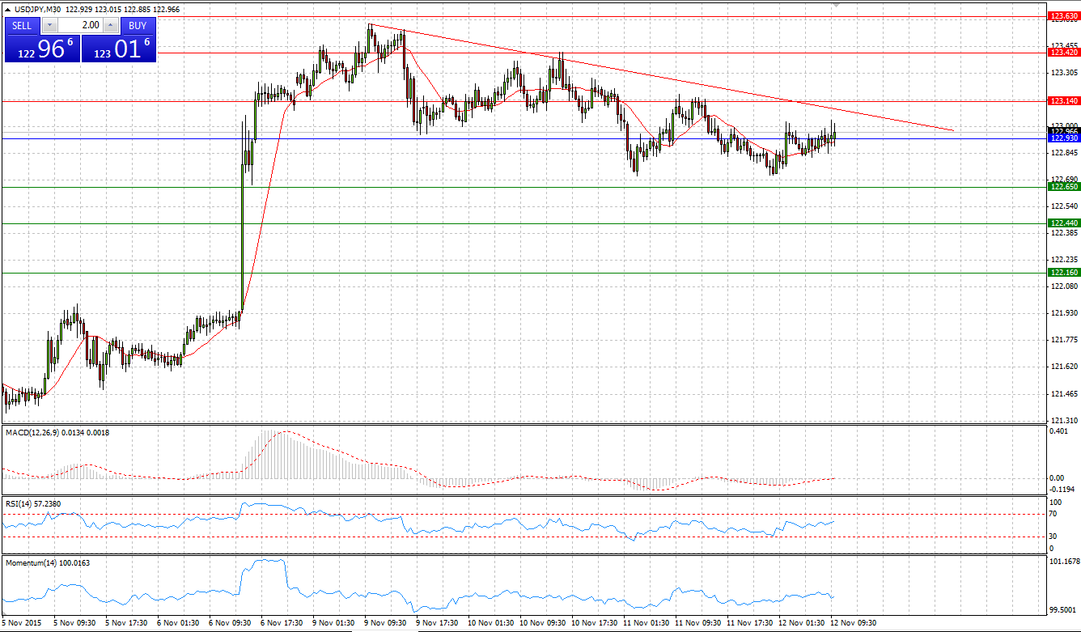Click the 123.01 buy price tile
The width and height of the screenshot is (1081, 632).
[x=119, y=49]
